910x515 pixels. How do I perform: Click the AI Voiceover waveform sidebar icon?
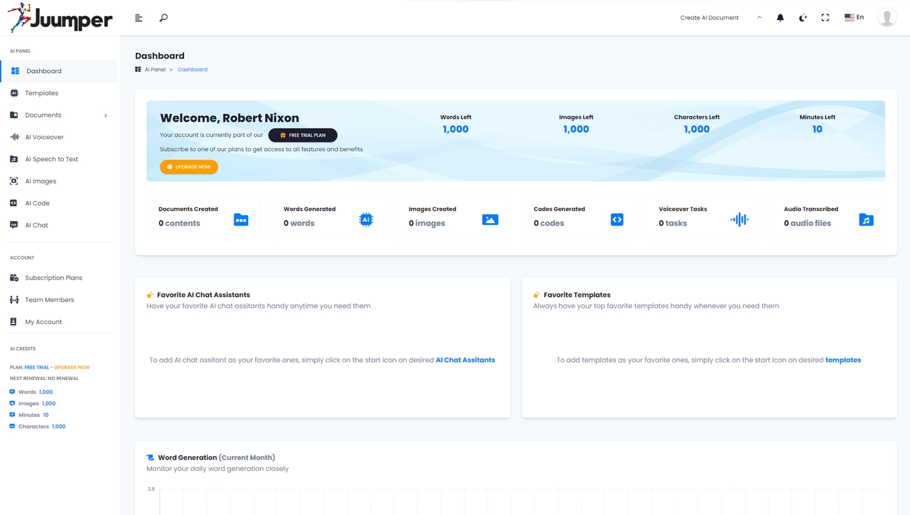14,137
